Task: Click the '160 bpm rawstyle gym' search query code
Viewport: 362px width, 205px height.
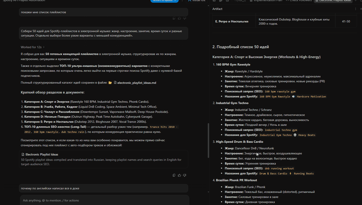Action: tap(280, 91)
